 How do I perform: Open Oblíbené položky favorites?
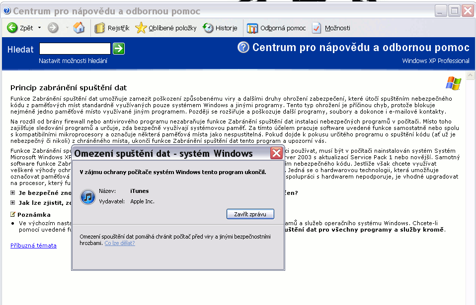(166, 28)
